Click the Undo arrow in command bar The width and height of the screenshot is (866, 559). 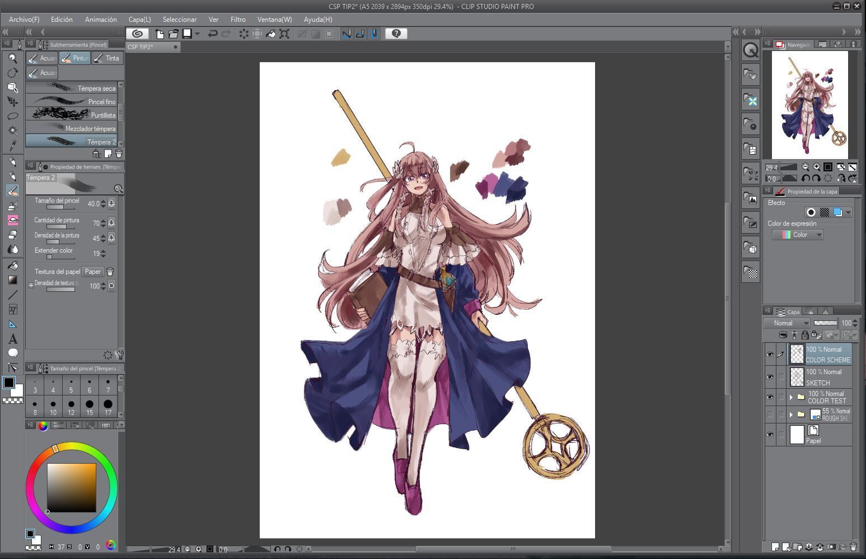point(212,34)
